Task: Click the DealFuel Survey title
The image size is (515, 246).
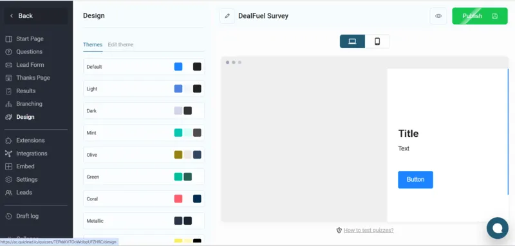Action: 263,16
